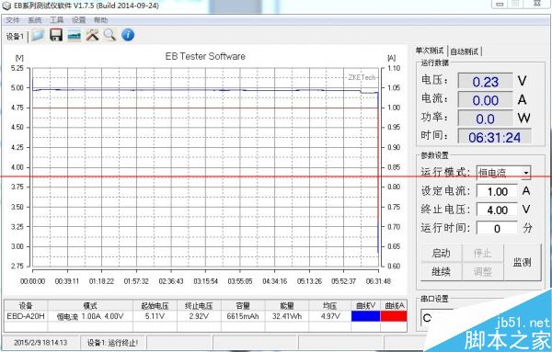The height and width of the screenshot is (352, 552).
Task: Switch to the 自动测试 tab
Action: 465,51
